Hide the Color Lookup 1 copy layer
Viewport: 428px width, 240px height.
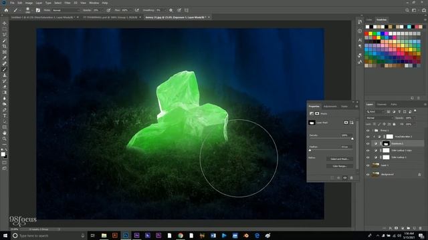pyautogui.click(x=368, y=150)
